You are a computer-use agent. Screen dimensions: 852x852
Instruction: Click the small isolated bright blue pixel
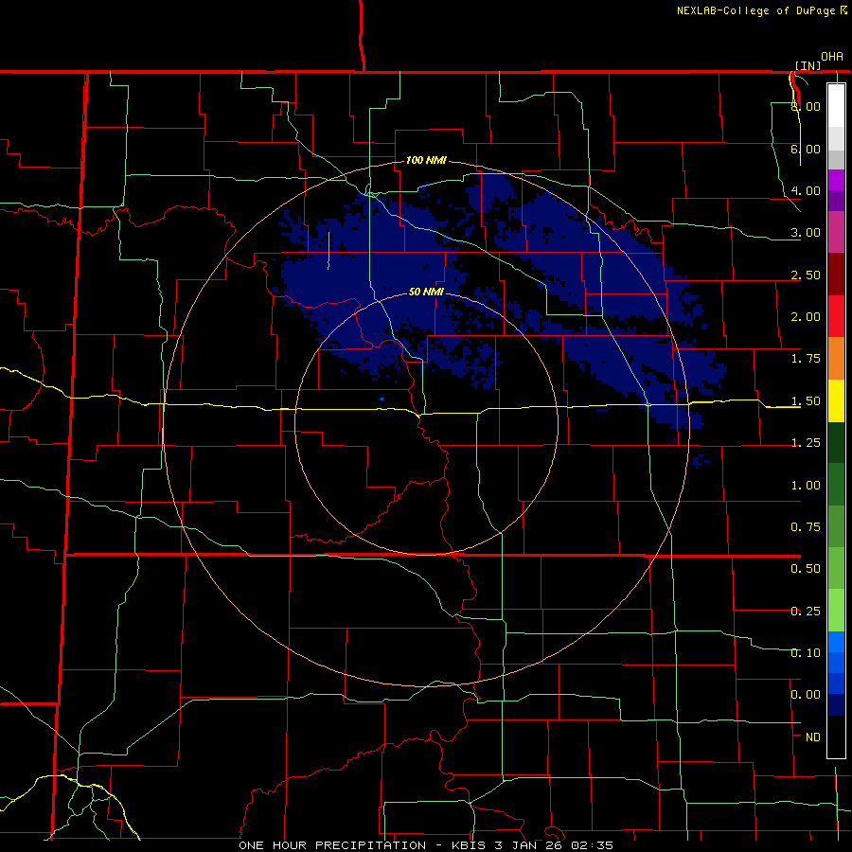[x=382, y=399]
